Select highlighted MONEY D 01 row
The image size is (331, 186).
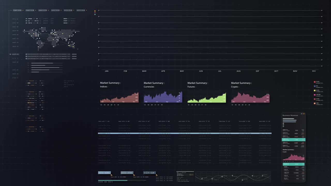tap(294, 139)
